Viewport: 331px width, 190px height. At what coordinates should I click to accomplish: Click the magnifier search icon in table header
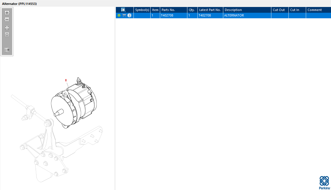tap(123, 10)
